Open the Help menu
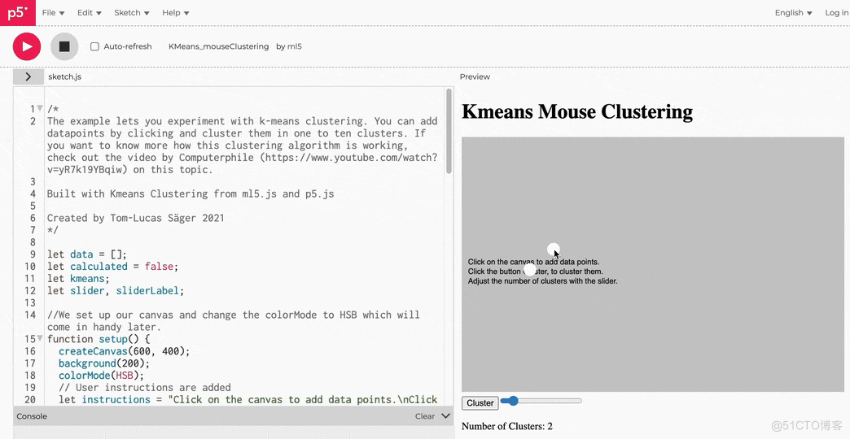 [x=176, y=12]
